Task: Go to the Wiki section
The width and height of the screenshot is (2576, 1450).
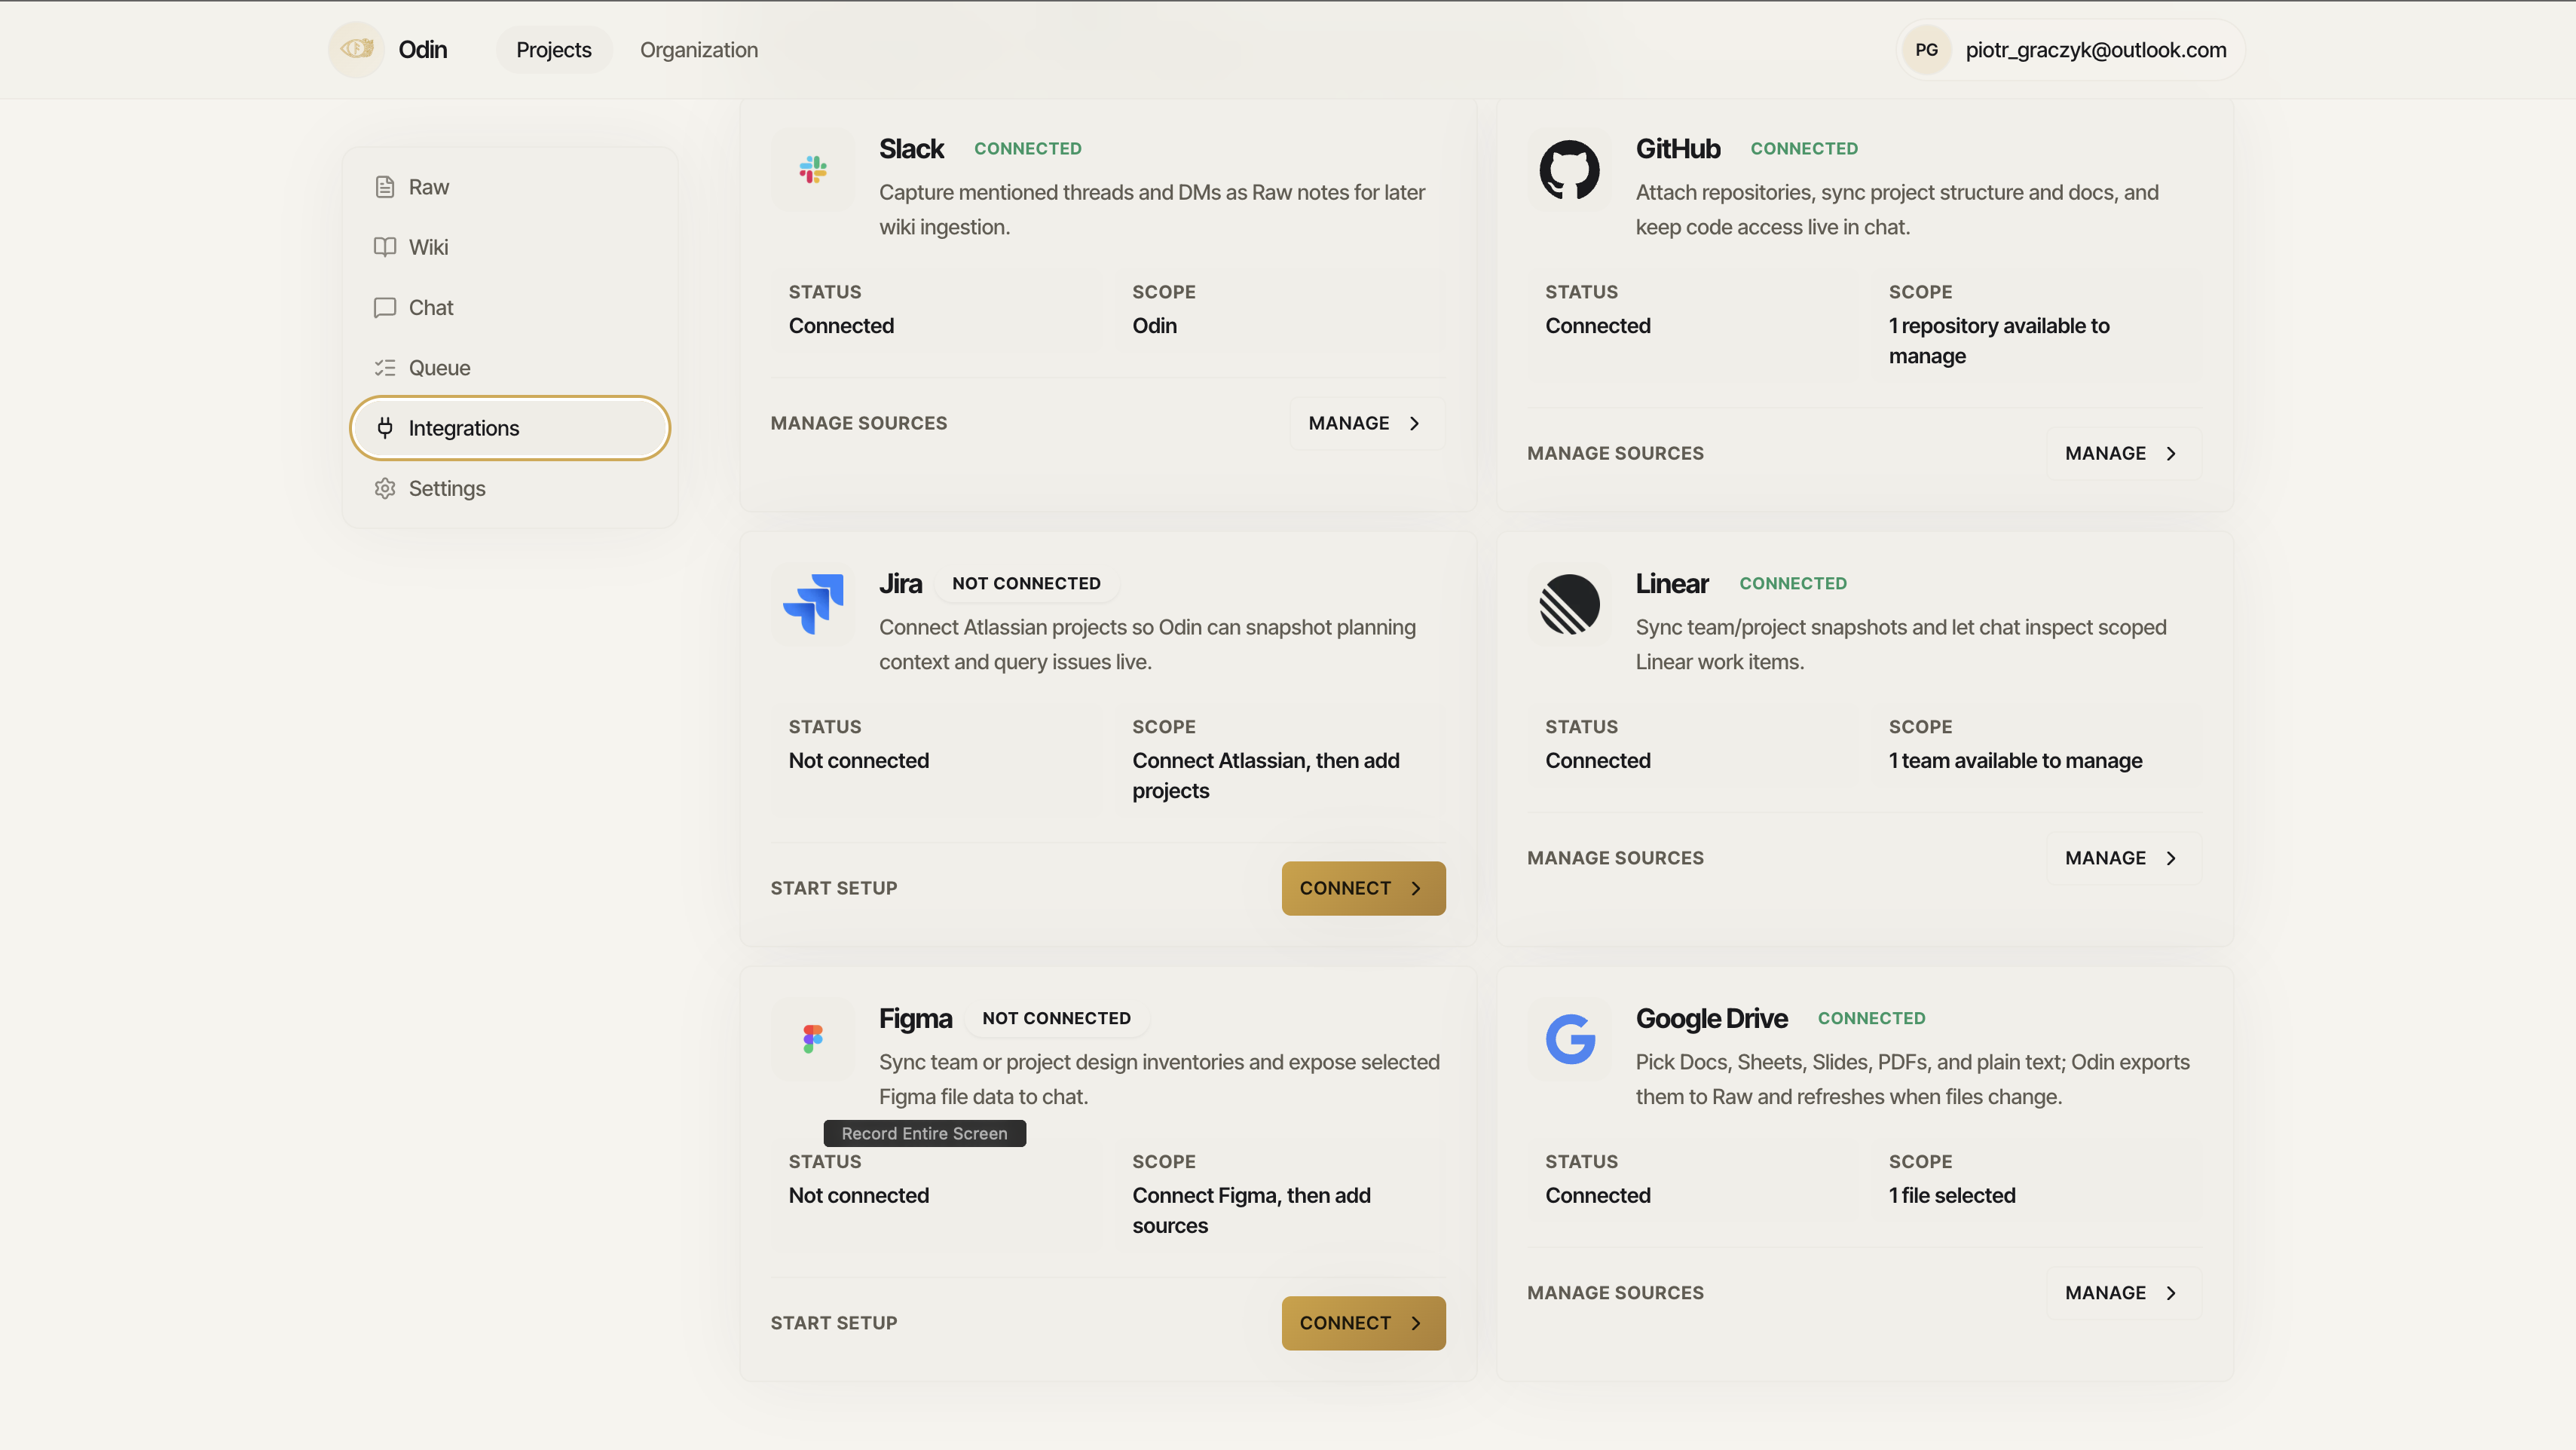Action: point(510,247)
